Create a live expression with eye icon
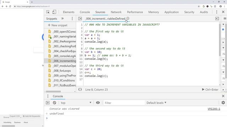The height and width of the screenshot is (127, 227). pos(98,103)
